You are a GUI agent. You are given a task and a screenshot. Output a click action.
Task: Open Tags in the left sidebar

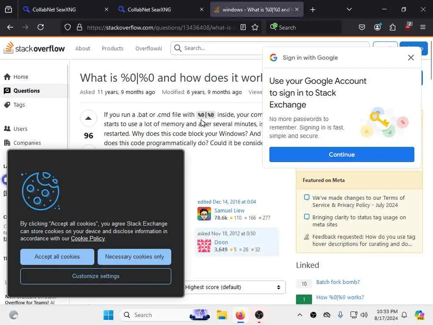(x=19, y=105)
